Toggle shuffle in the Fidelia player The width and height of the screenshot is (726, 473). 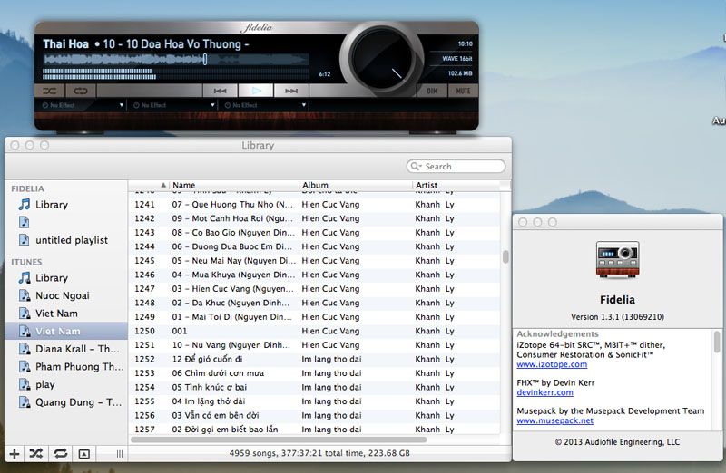click(50, 92)
